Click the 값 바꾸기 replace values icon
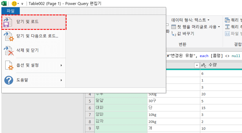This screenshot has height=133, width=242. click(174, 34)
